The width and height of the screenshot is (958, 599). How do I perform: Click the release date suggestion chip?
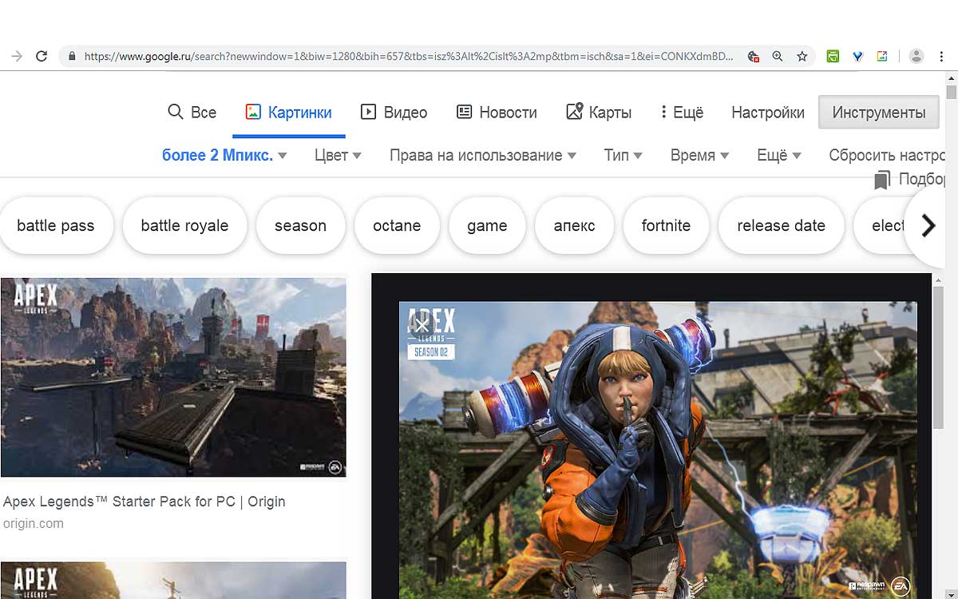point(781,226)
